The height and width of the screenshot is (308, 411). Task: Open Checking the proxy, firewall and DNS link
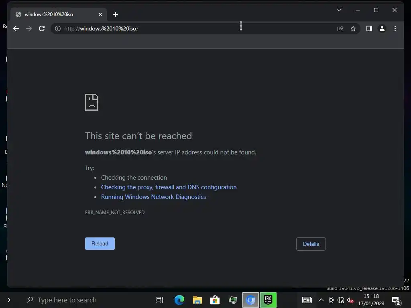coord(169,187)
